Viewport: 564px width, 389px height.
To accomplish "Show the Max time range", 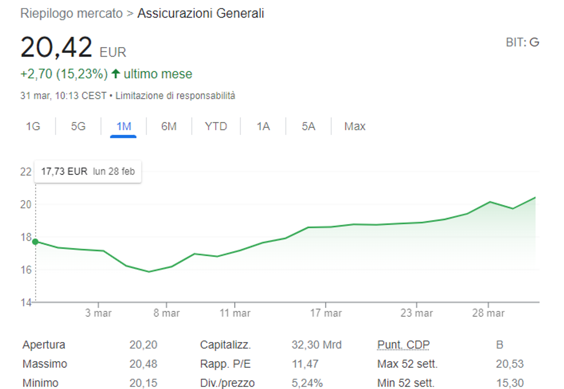I will point(355,126).
